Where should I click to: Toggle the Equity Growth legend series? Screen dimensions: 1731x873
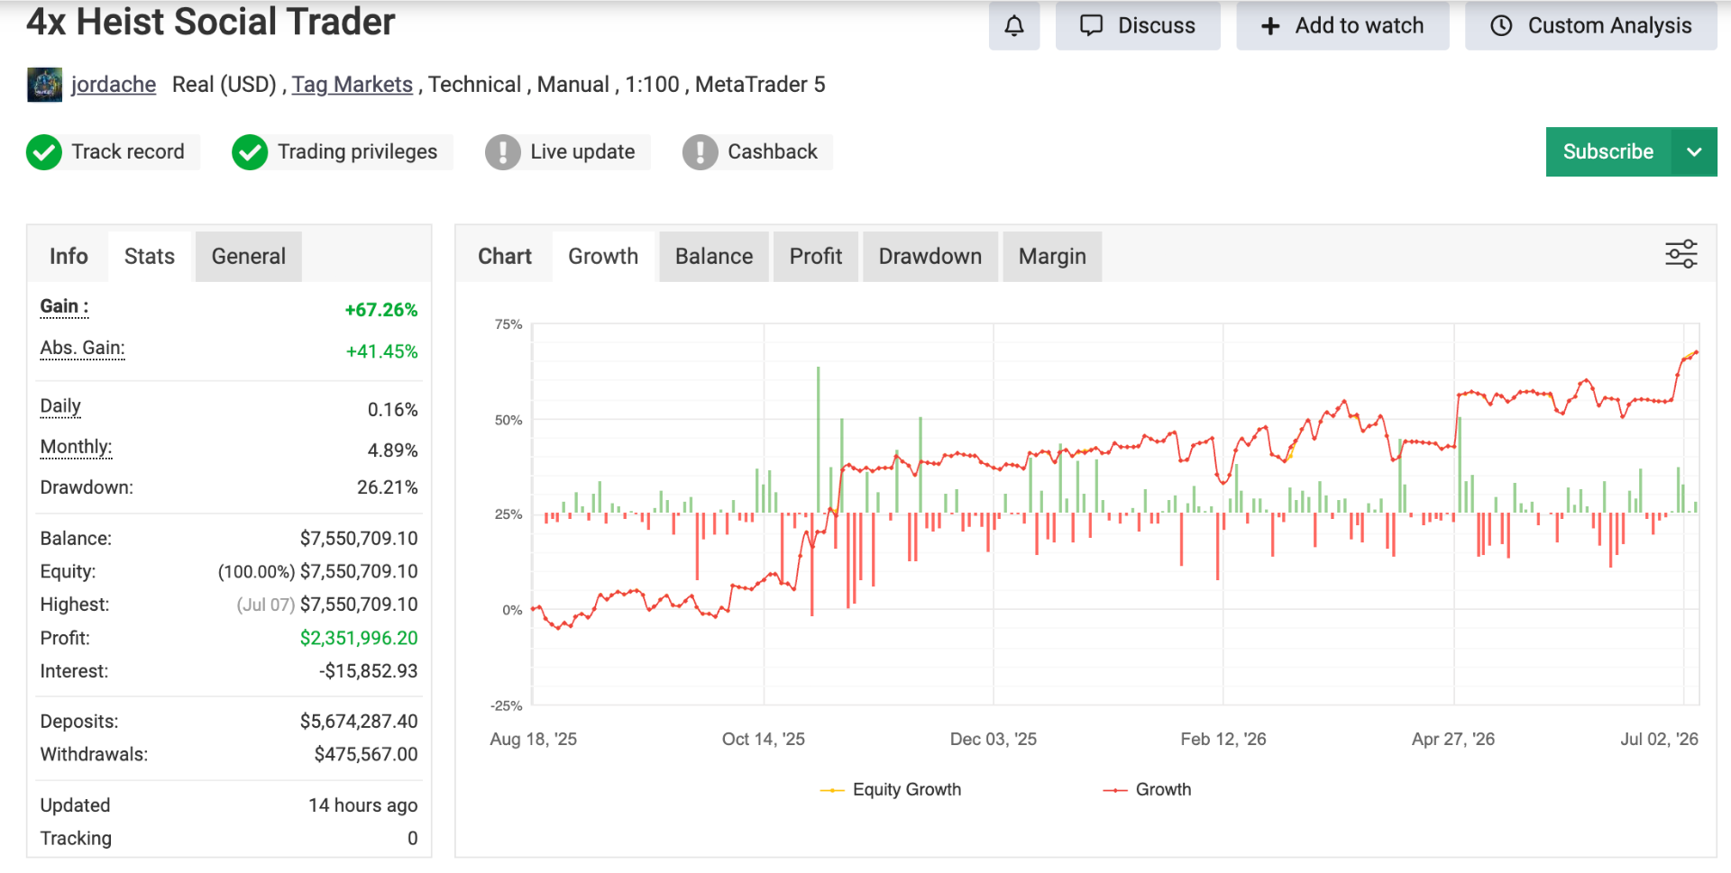pos(891,789)
